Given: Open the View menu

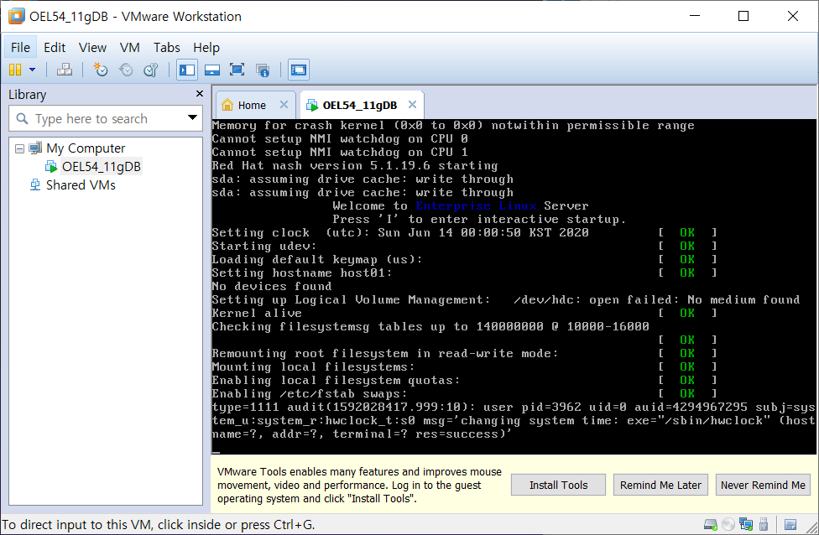Looking at the screenshot, I should pyautogui.click(x=92, y=48).
